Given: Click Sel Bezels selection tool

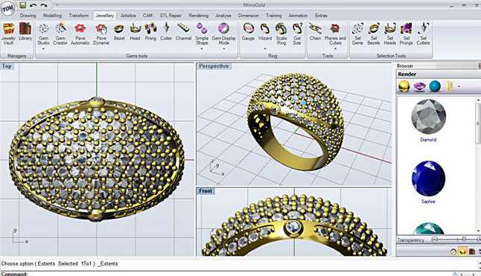Looking at the screenshot, I should (374, 34).
